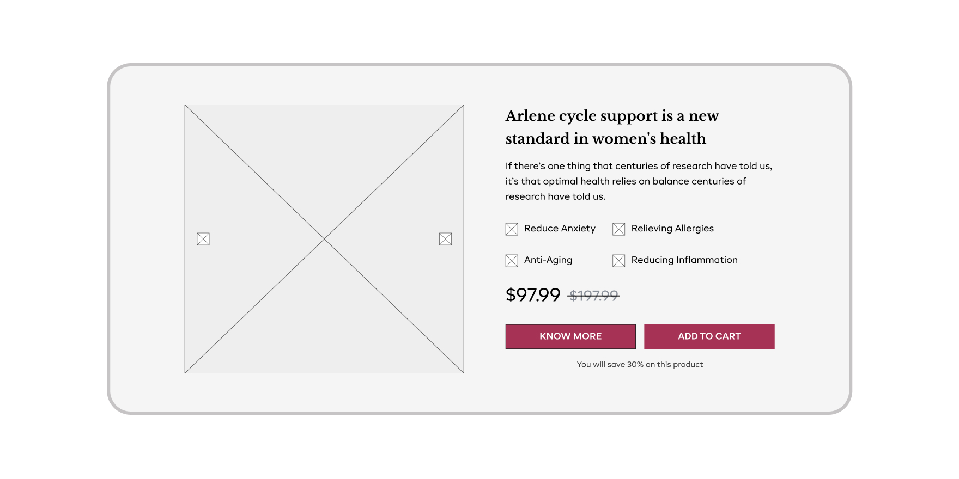Click the next-image icon on product photo
This screenshot has width=959, height=479.
(445, 239)
